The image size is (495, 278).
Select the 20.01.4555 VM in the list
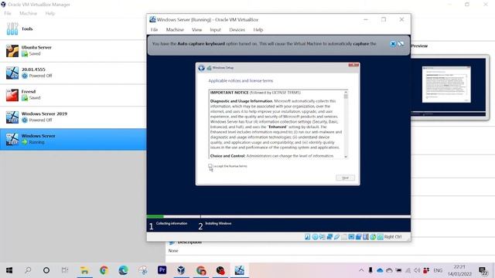[73, 73]
